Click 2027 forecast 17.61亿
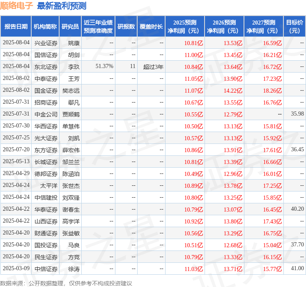This screenshot has width=306, height=287. (x=272, y=150)
